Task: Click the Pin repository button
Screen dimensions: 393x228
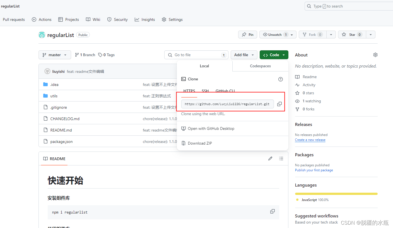Action: tap(248, 34)
